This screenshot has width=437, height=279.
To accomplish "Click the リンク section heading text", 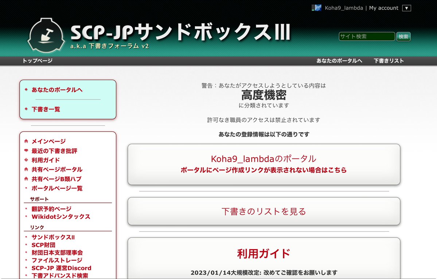I will (37, 228).
